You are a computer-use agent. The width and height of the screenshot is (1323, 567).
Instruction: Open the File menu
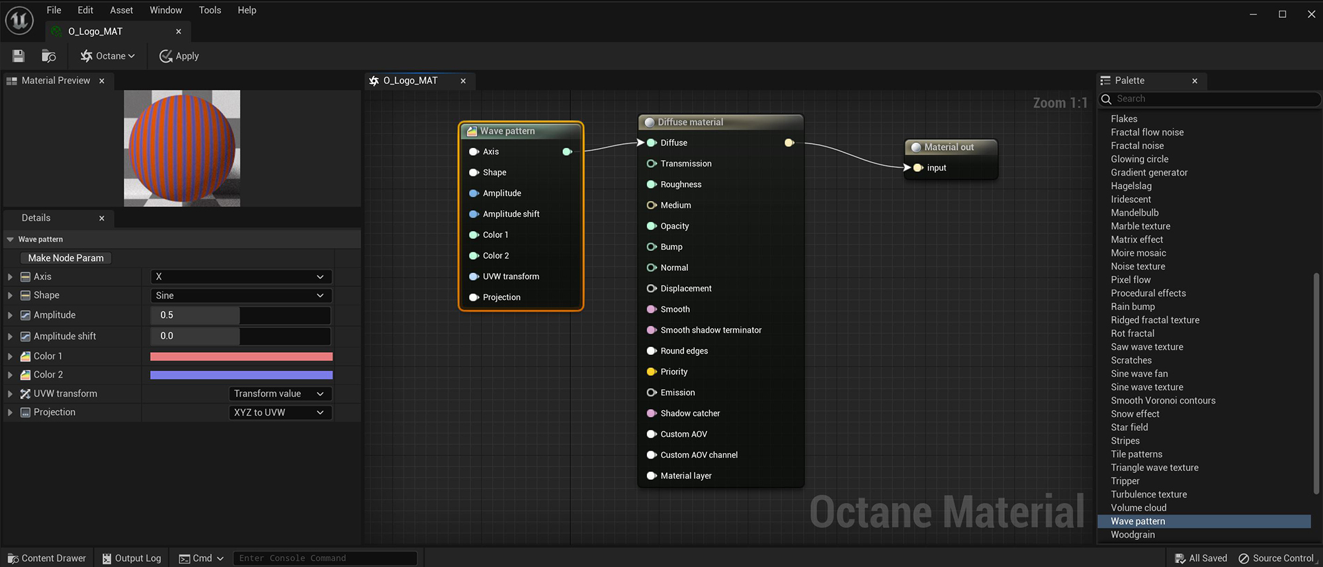pos(54,10)
